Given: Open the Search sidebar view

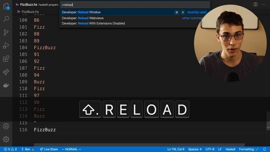Looking at the screenshot, I should 6,19.
